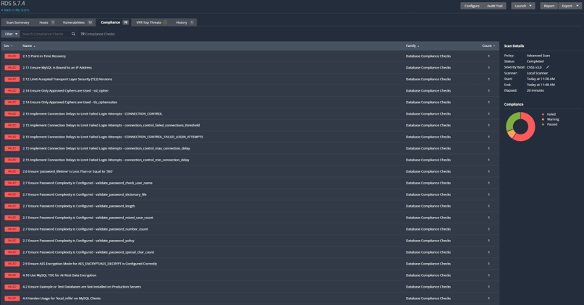This screenshot has width=584, height=305.
Task: Sort by the Sev column
Action: pos(8,46)
